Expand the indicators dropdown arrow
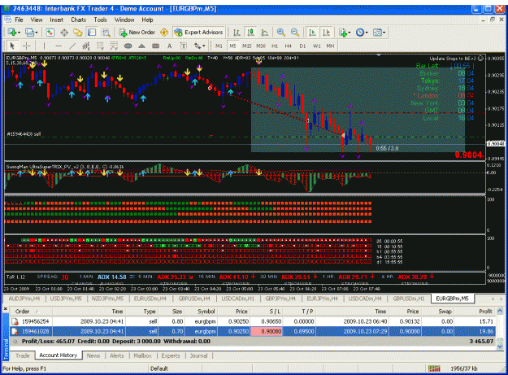The height and width of the screenshot is (375, 508). point(350,33)
